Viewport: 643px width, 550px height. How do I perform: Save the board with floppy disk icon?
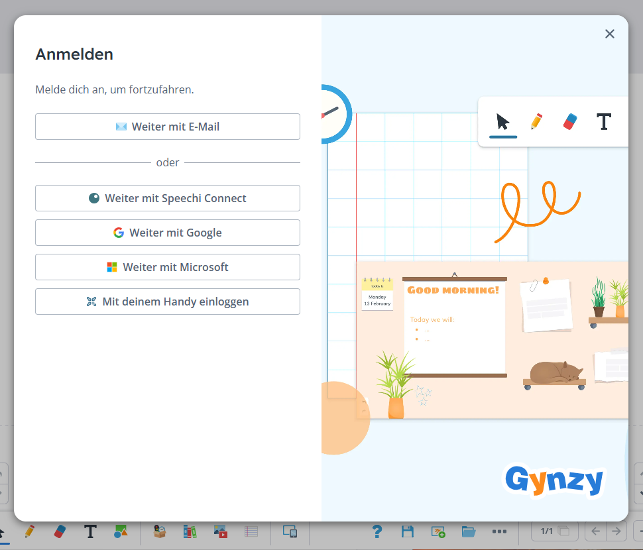(408, 531)
